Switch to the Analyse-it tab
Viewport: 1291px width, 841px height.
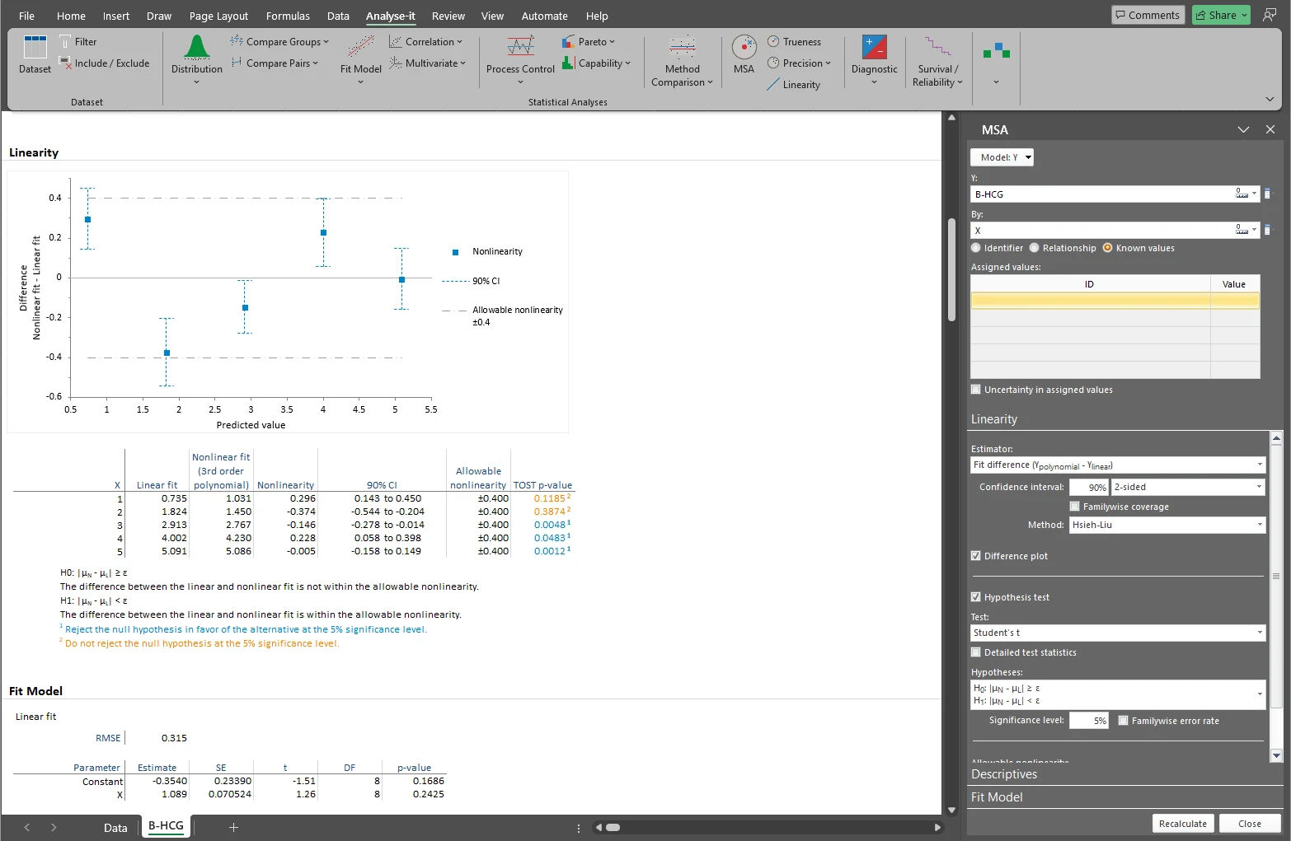(391, 16)
